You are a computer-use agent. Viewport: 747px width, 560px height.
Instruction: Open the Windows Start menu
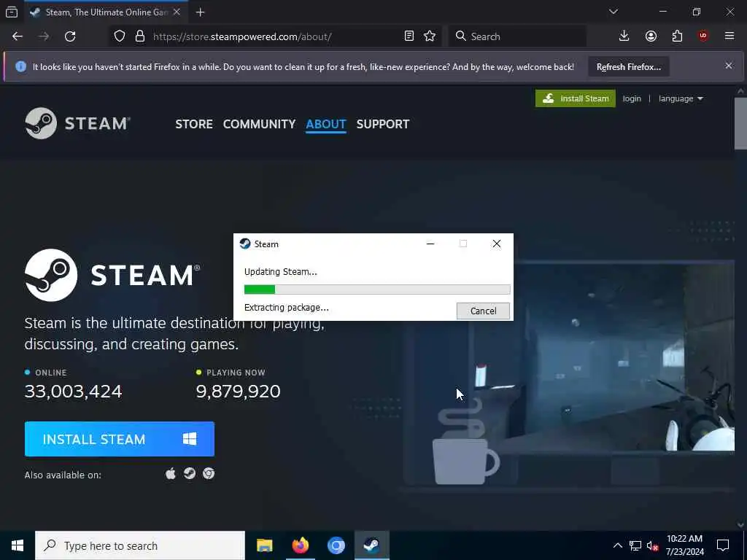[x=18, y=545]
